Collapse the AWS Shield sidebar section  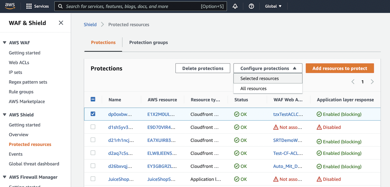tap(4, 115)
